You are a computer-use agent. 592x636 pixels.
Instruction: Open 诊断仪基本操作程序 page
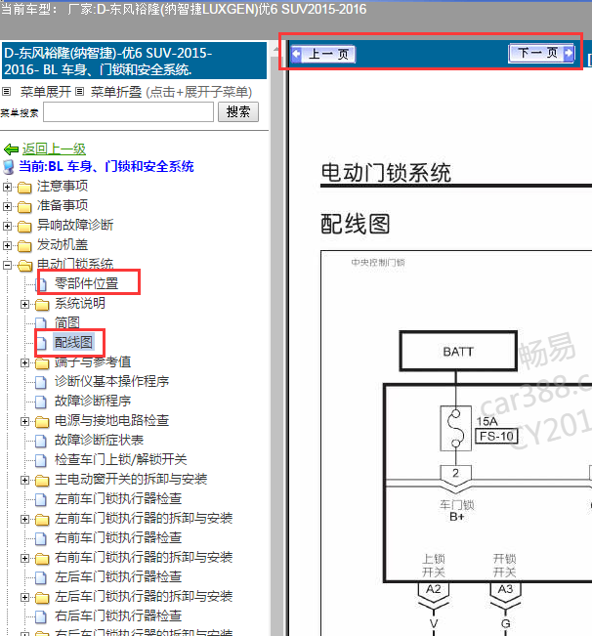click(x=111, y=381)
